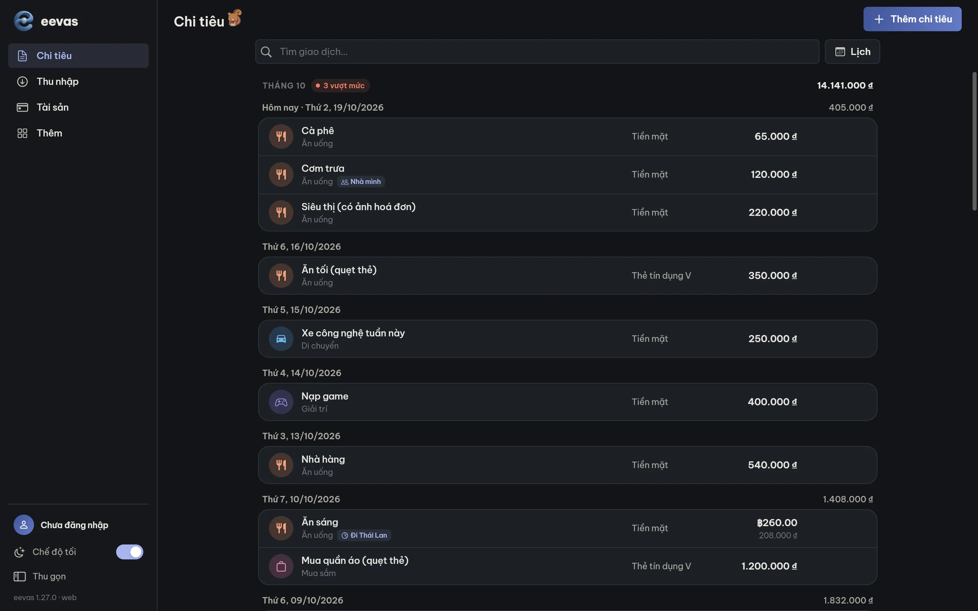Click the Thêm chi tiêu button
This screenshot has width=978, height=611.
912,19
